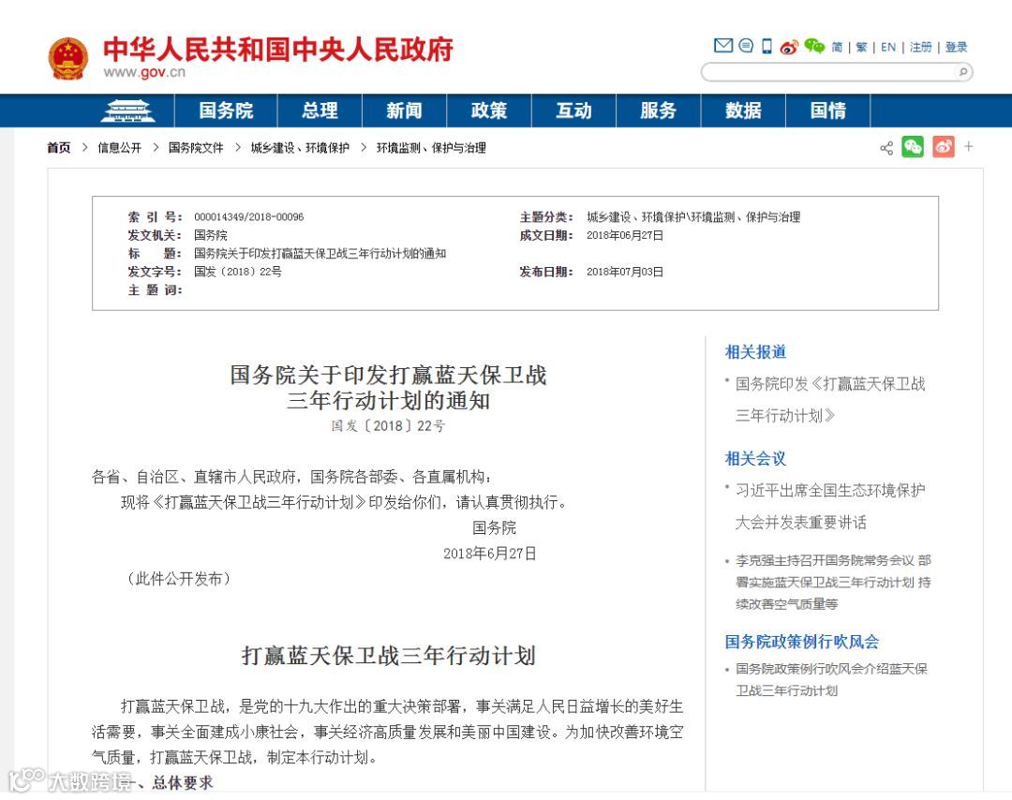The image size is (1012, 800).
Task: Click the www.gov.cn site address
Action: tap(144, 72)
